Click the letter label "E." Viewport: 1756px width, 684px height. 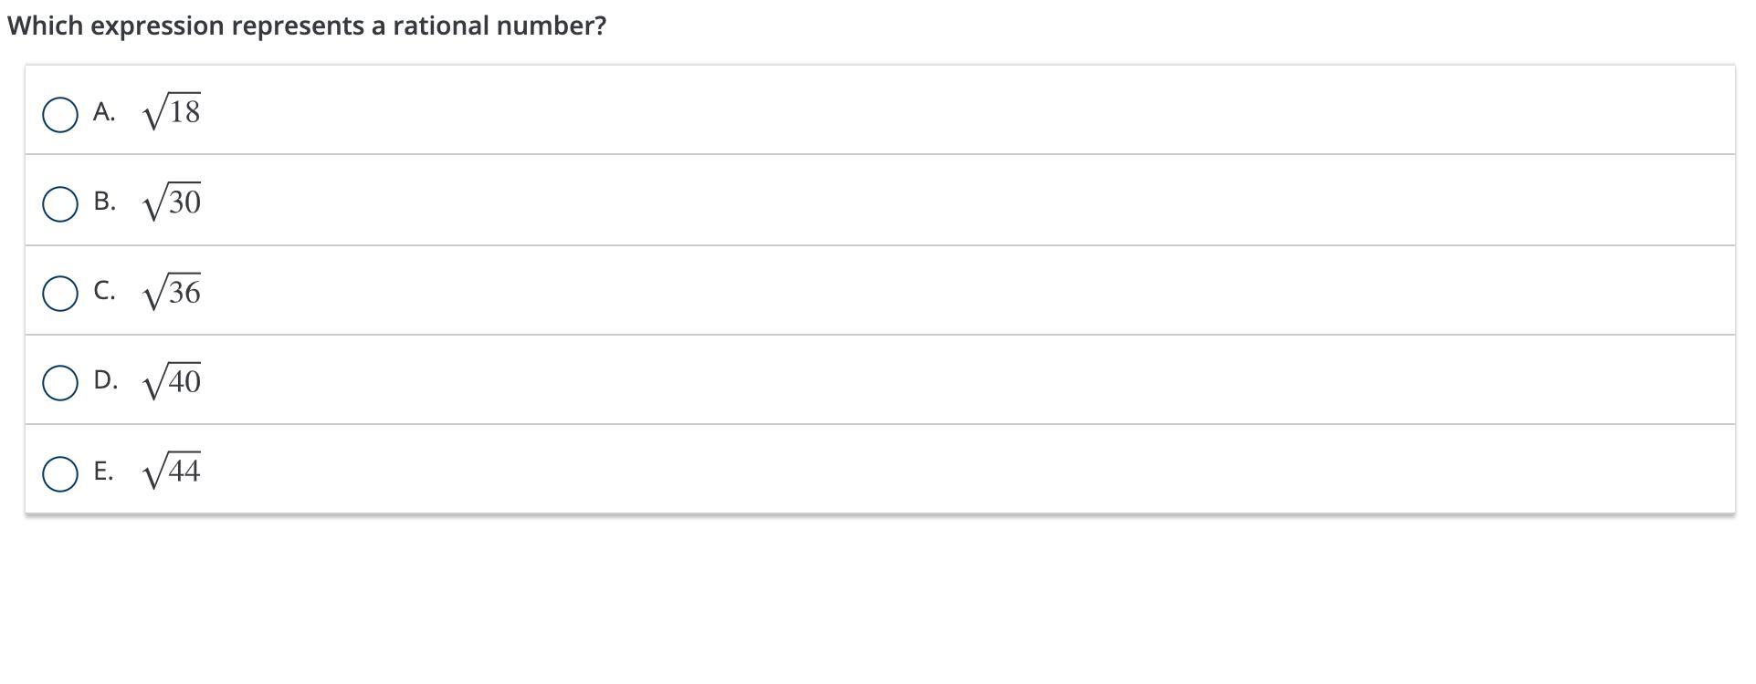point(103,472)
